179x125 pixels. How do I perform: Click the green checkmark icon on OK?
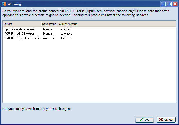141,120
